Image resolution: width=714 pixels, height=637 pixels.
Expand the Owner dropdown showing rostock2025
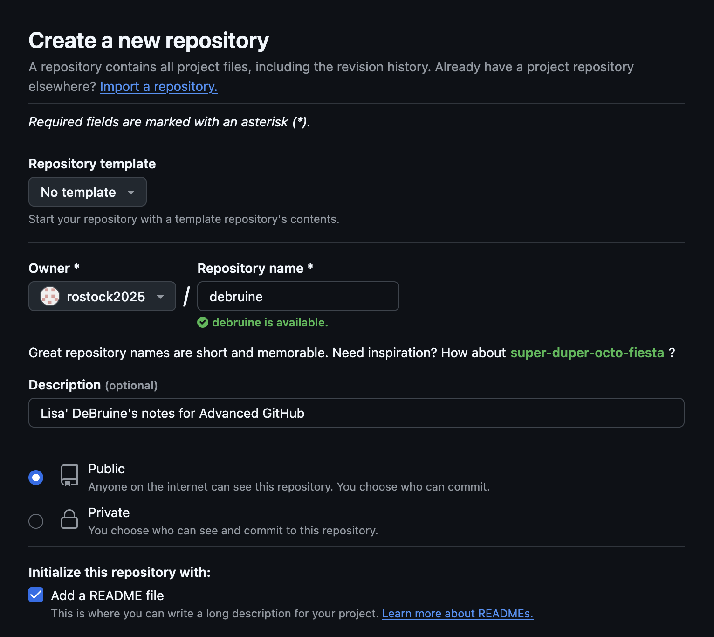click(102, 296)
